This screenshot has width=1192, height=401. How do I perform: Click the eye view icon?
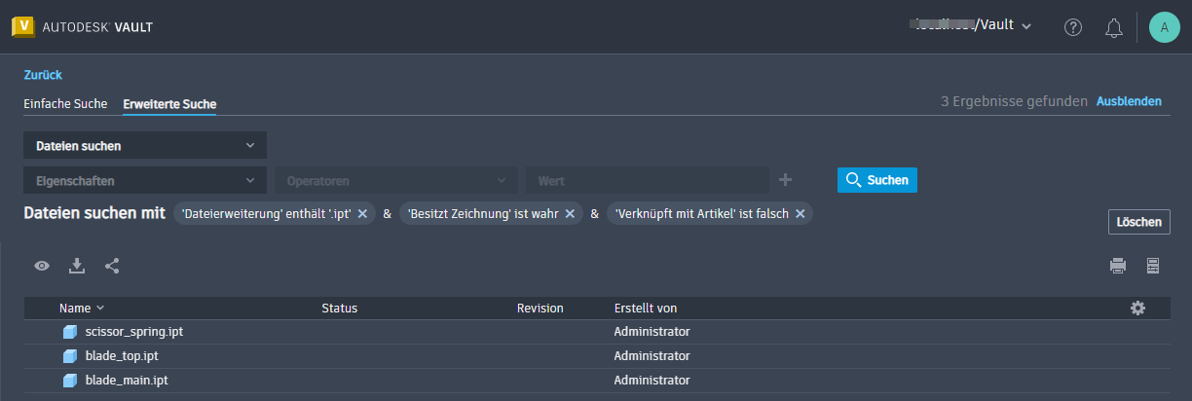(x=42, y=265)
